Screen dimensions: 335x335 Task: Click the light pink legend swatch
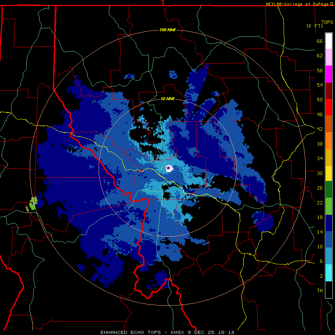point(329,57)
